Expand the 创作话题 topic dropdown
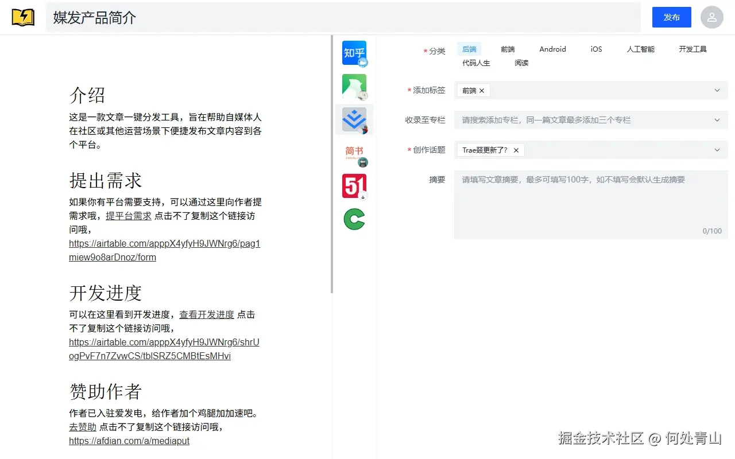The height and width of the screenshot is (459, 735). click(x=717, y=150)
